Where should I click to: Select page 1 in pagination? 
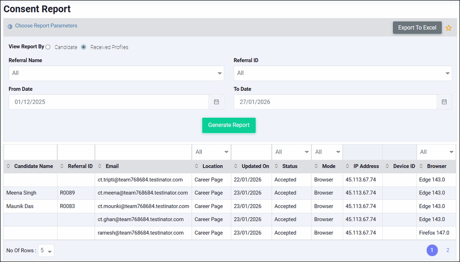tap(432, 250)
